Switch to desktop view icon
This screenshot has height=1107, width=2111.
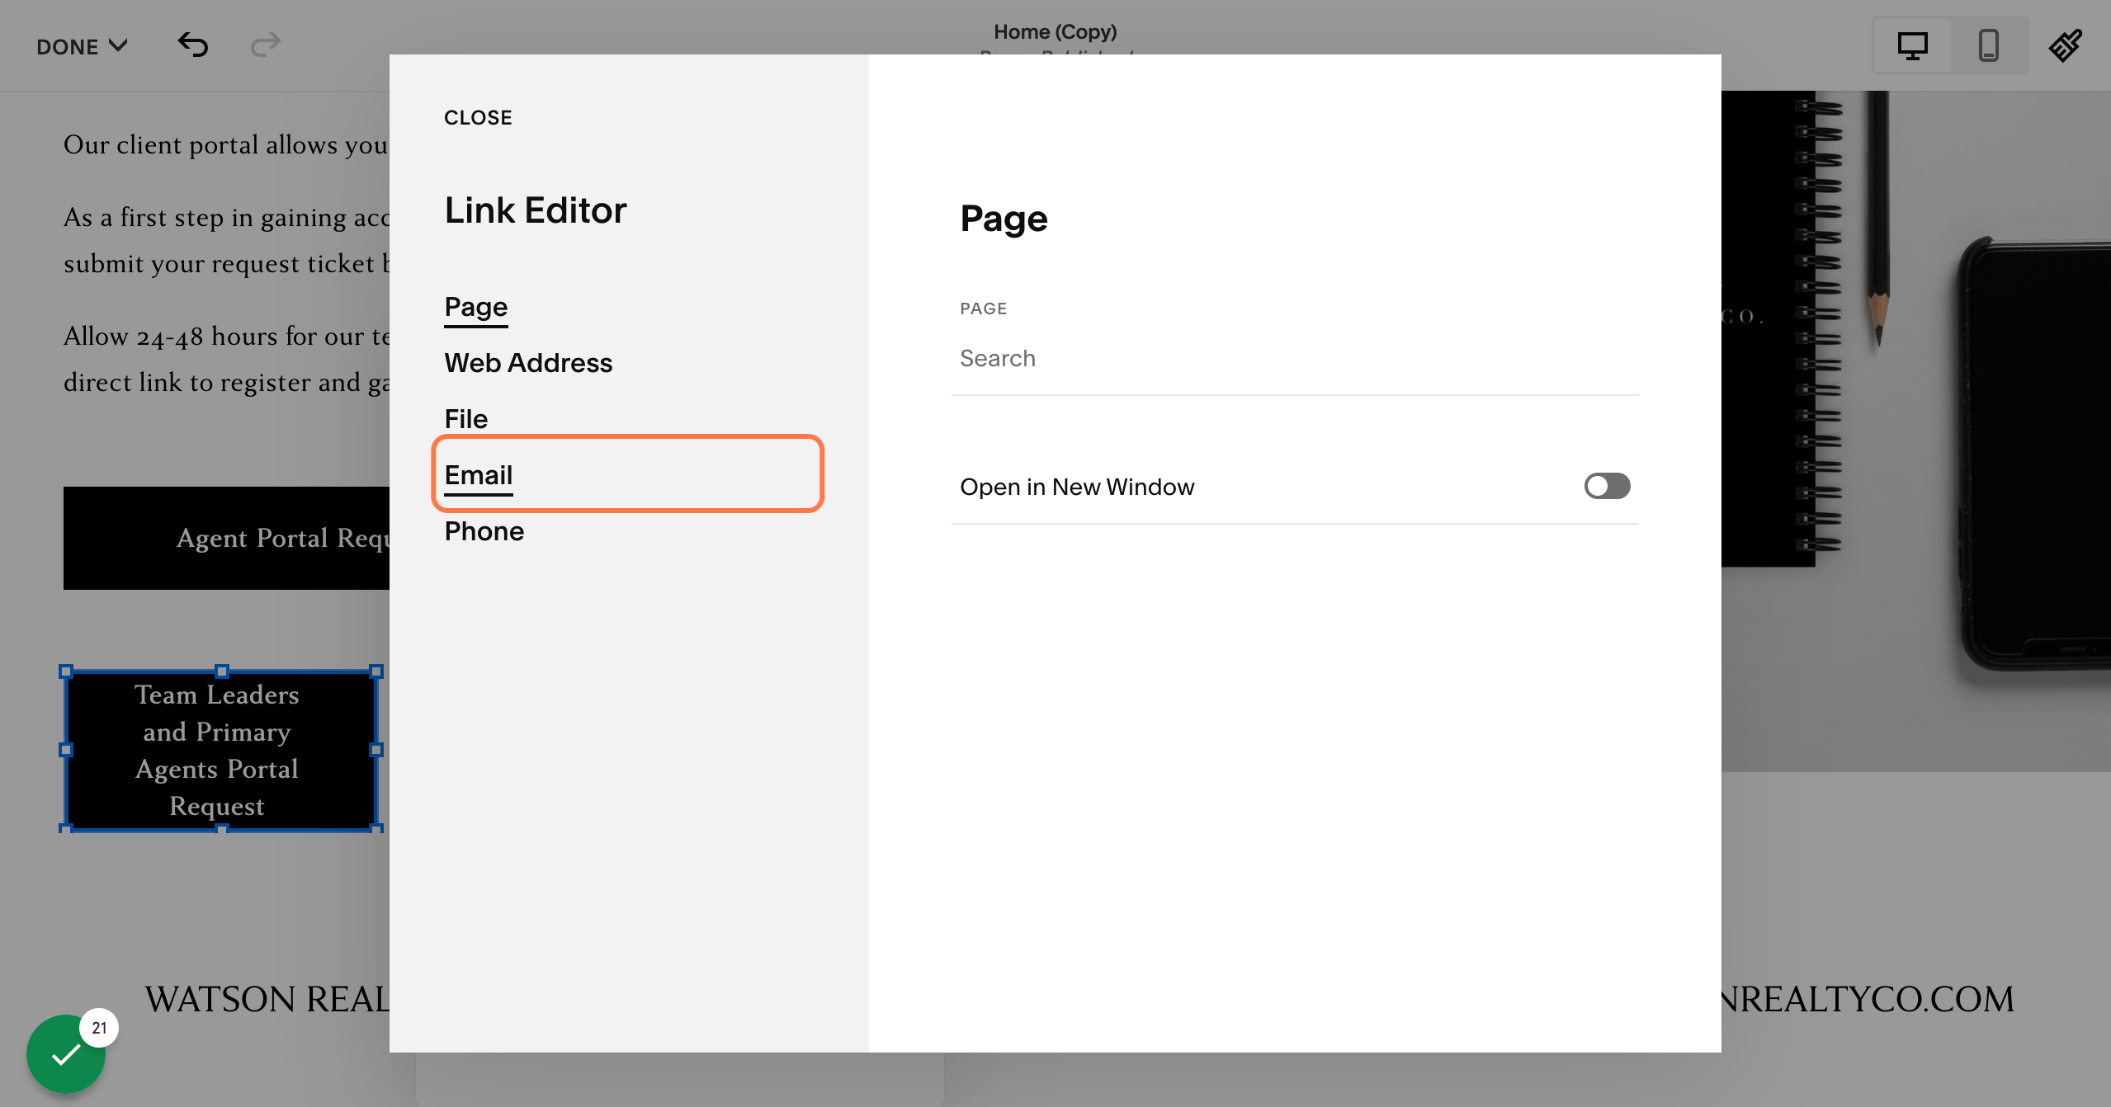coord(1912,45)
